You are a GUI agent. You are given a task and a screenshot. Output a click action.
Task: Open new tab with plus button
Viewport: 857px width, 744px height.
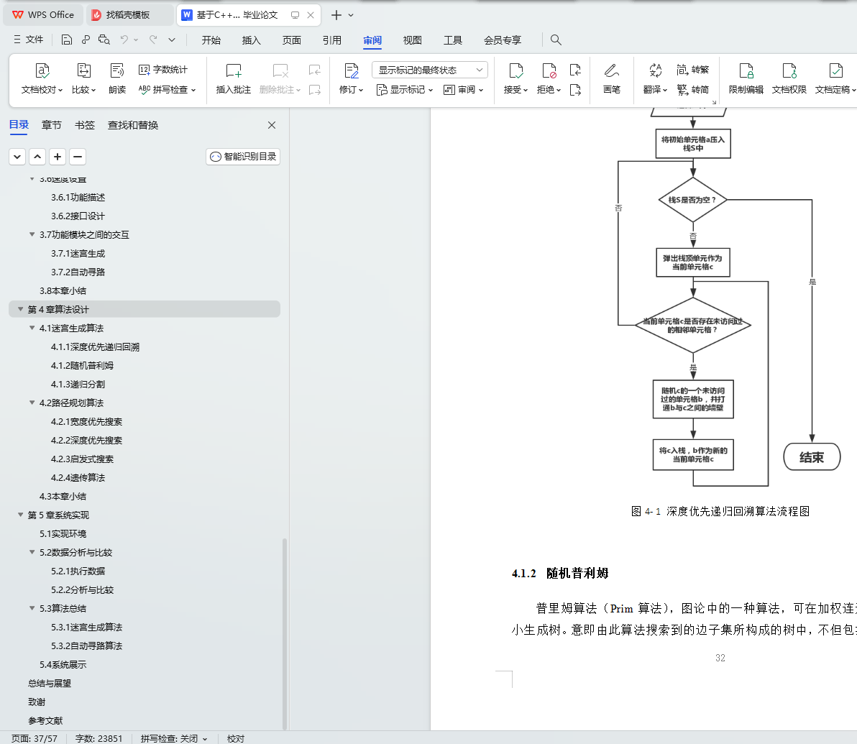[336, 15]
